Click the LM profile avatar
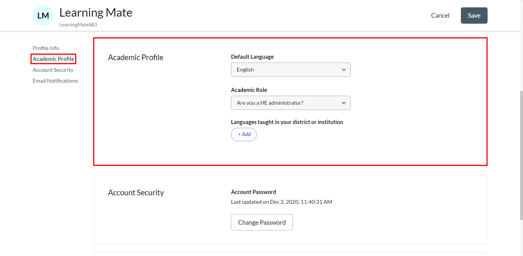This screenshot has width=523, height=256. (43, 16)
